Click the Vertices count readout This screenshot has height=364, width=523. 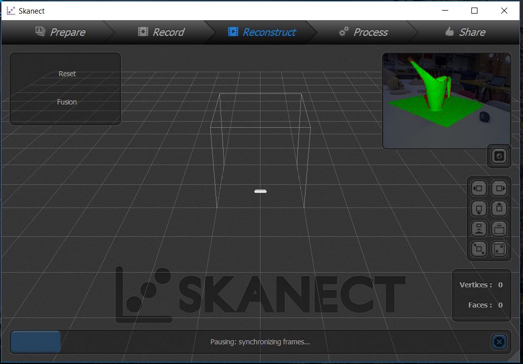pyautogui.click(x=481, y=285)
